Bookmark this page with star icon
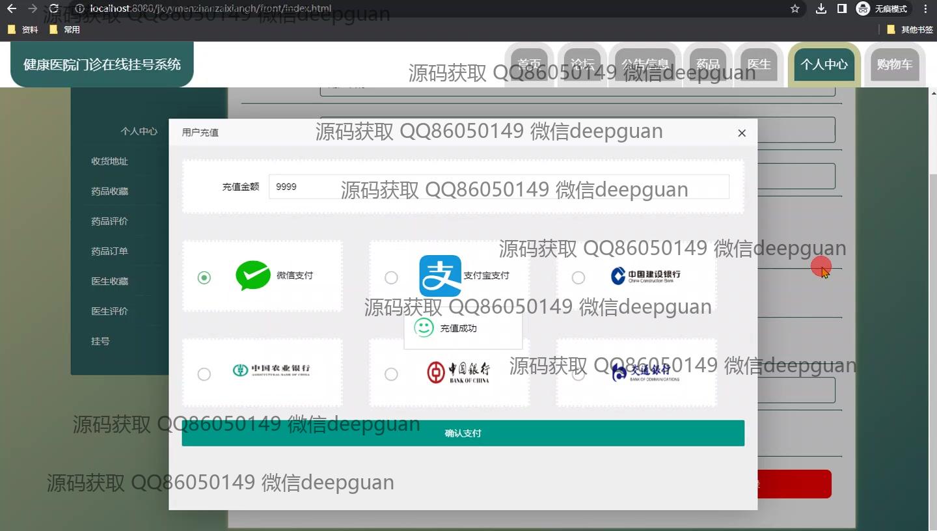 click(794, 8)
